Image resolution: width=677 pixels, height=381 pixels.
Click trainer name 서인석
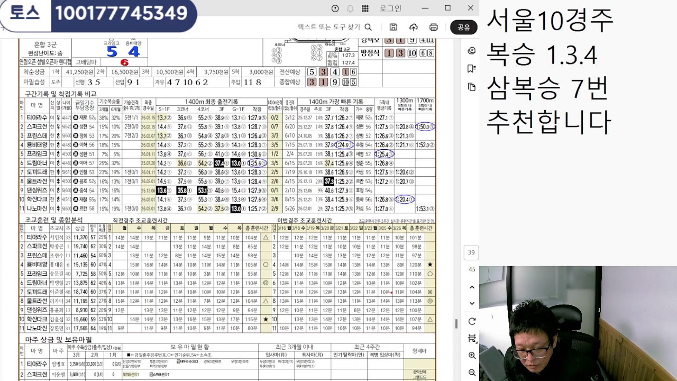pyautogui.click(x=57, y=238)
